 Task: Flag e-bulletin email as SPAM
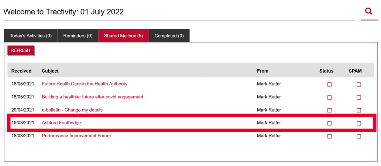tap(358, 110)
